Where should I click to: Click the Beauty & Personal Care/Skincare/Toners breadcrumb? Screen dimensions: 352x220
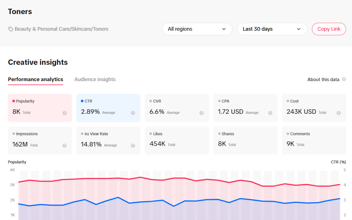coord(62,29)
